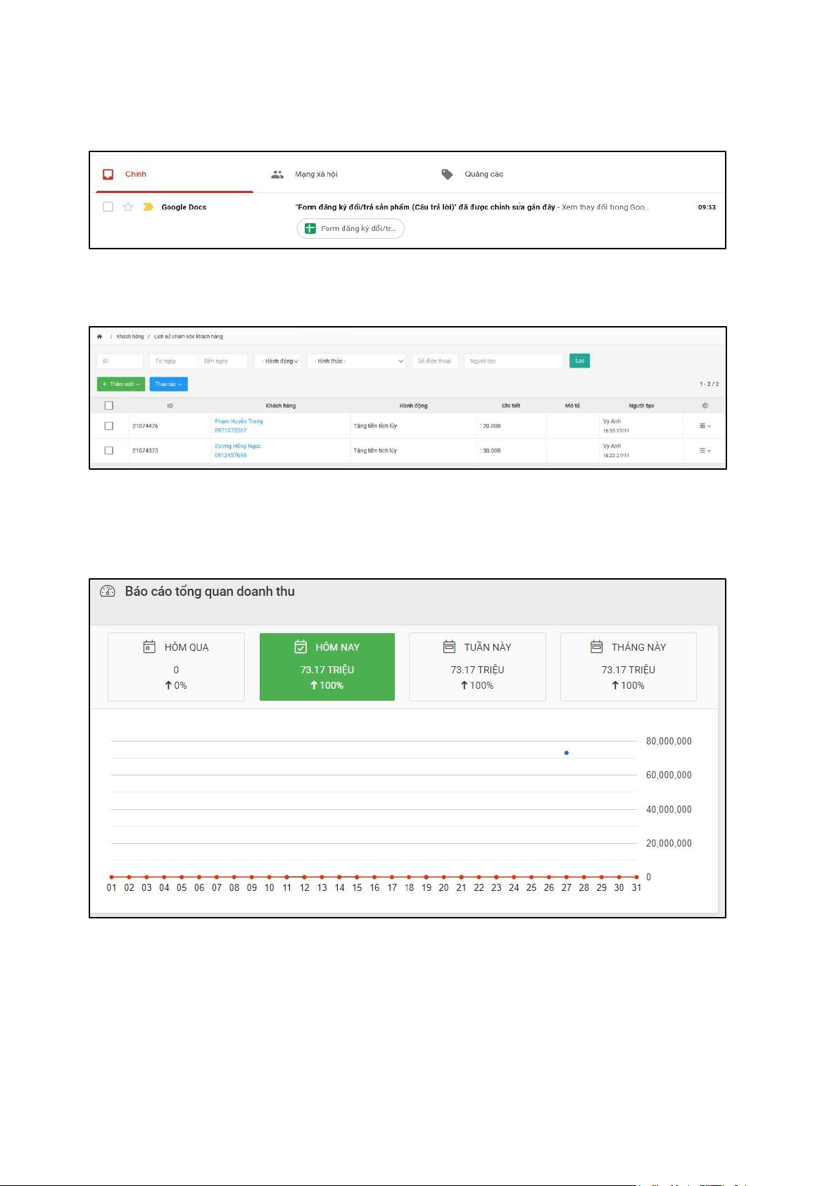839x1186 pixels.
Task: Click ID cell 21074476
Action: (x=145, y=426)
